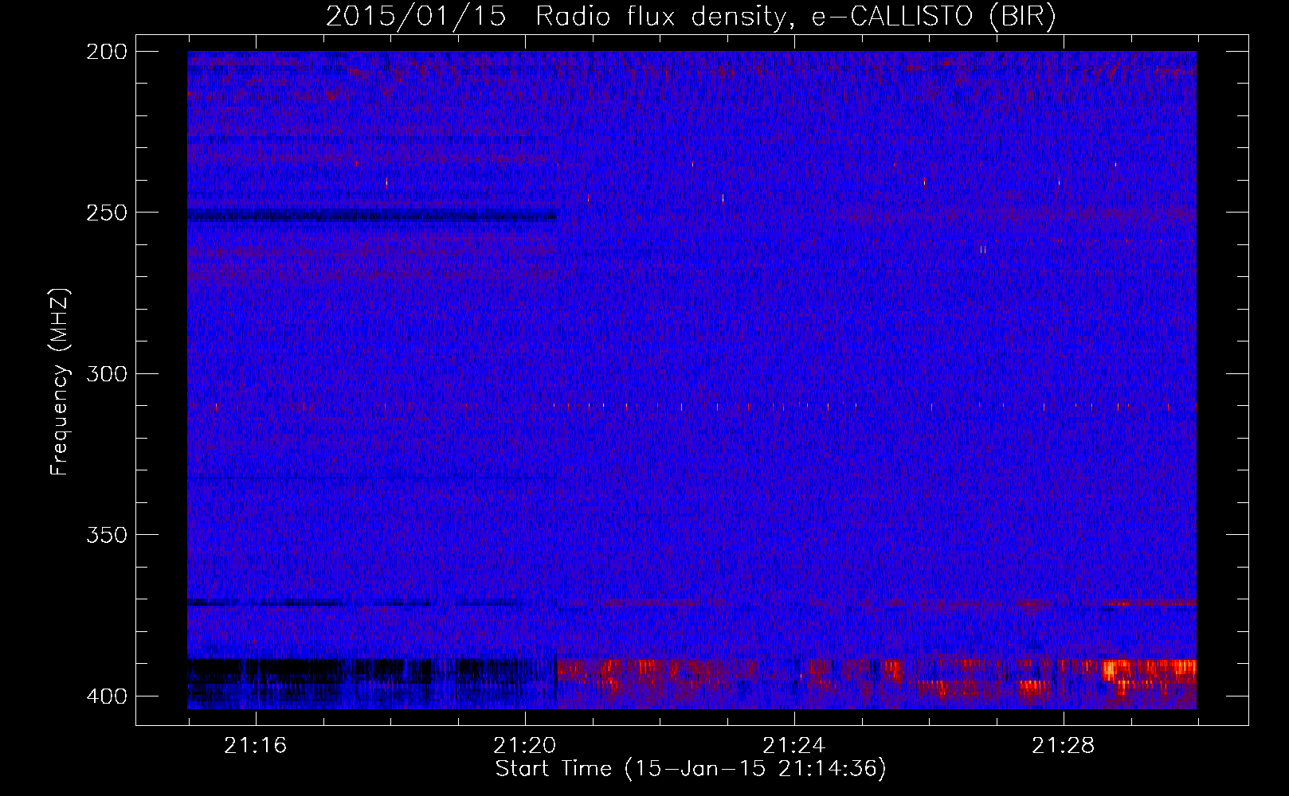
Task: Click the 'Start Time (15-Jan-15 21:14:36)' label
Action: coord(691,769)
